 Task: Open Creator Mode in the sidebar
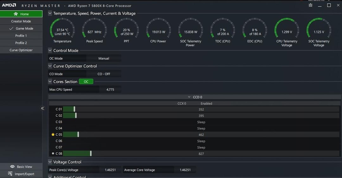21,21
